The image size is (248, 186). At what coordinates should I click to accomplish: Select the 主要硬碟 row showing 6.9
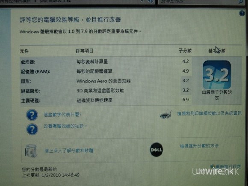click(106, 100)
